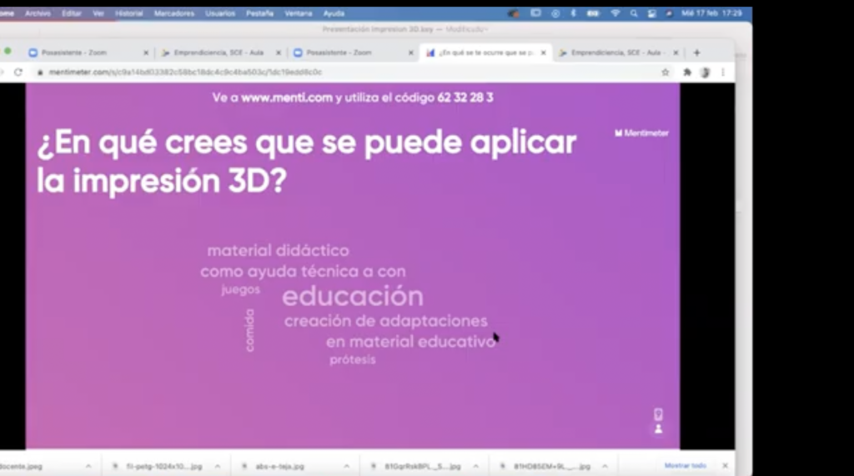Open the Wi-Fi status icon in menu bar
Screen dimensions: 854x476
(x=615, y=13)
